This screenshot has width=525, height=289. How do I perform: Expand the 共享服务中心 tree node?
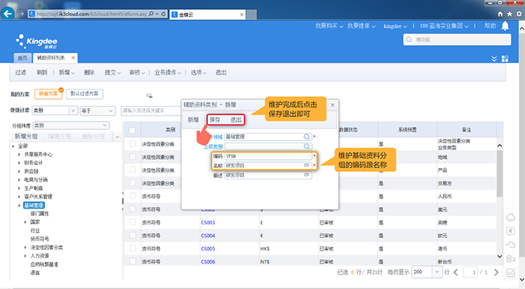pyautogui.click(x=19, y=155)
